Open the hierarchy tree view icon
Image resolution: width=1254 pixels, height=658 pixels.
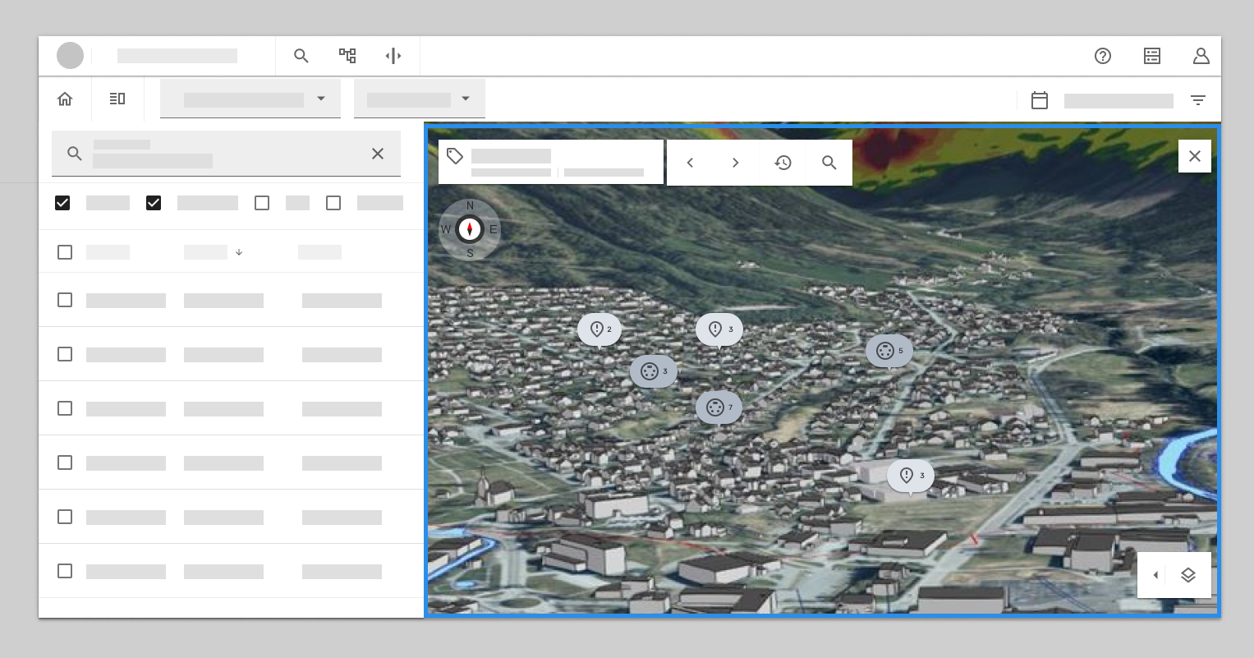coord(347,56)
